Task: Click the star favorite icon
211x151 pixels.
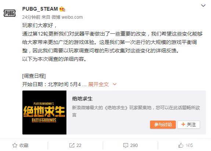Action: pyautogui.click(x=15, y=145)
